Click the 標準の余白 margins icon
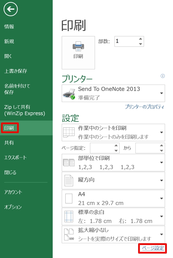The width and height of the screenshot is (173, 258). click(x=69, y=216)
